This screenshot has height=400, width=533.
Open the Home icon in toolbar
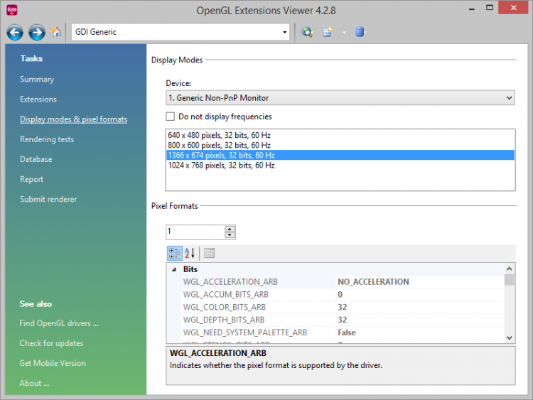(x=55, y=32)
